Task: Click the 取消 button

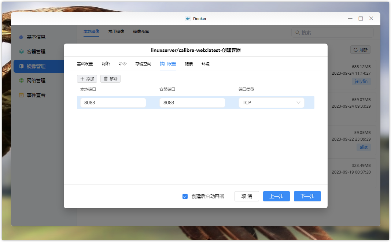Action: 247,196
